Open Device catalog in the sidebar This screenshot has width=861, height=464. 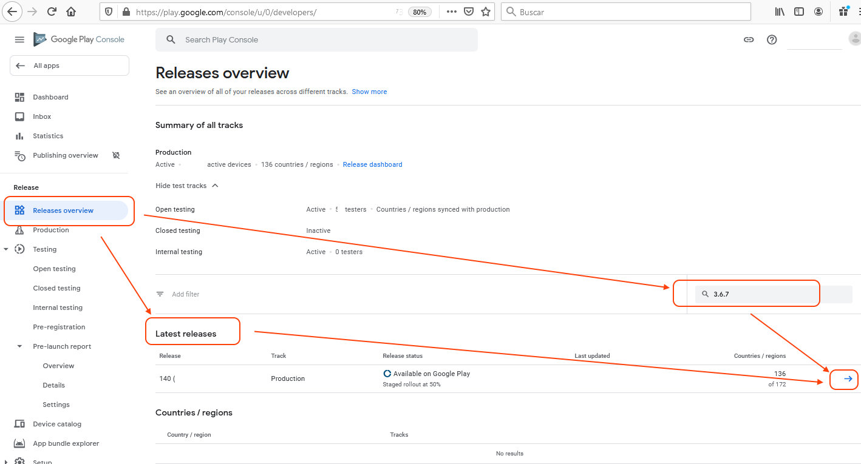pyautogui.click(x=57, y=424)
